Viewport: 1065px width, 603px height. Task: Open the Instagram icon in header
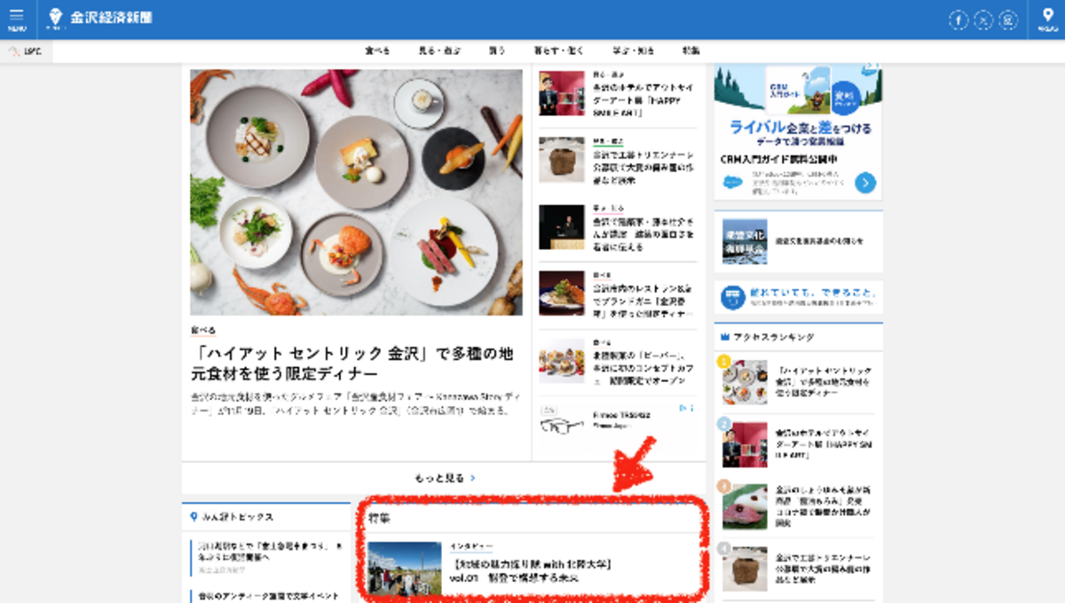tap(1007, 20)
